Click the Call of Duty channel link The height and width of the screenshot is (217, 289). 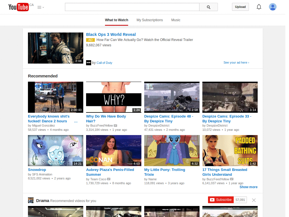click(x=104, y=63)
